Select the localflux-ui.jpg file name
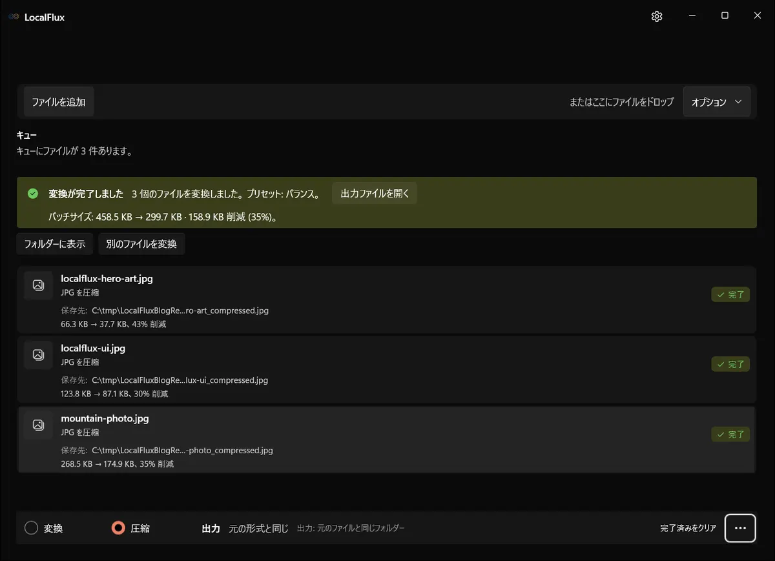Screen dimensions: 775x561 point(93,348)
